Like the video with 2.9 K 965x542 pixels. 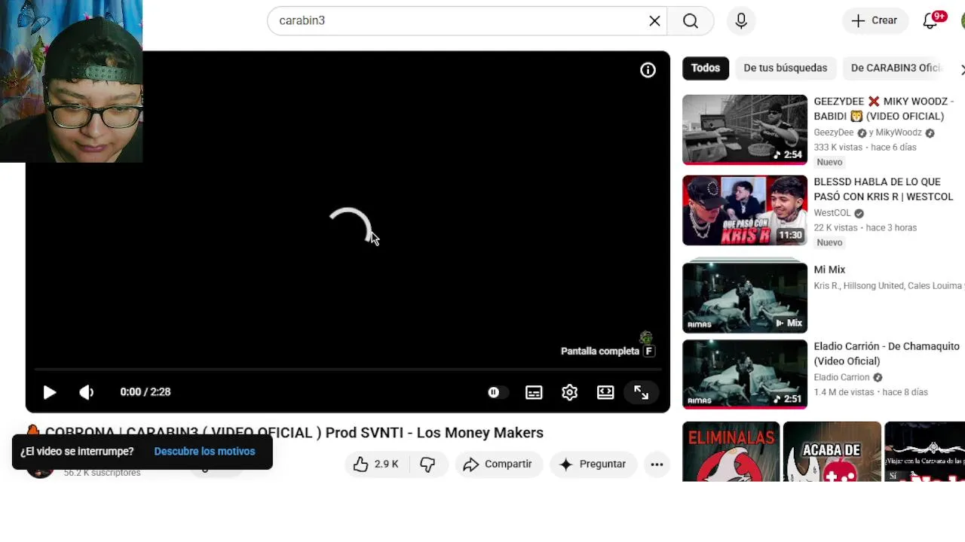coord(375,464)
